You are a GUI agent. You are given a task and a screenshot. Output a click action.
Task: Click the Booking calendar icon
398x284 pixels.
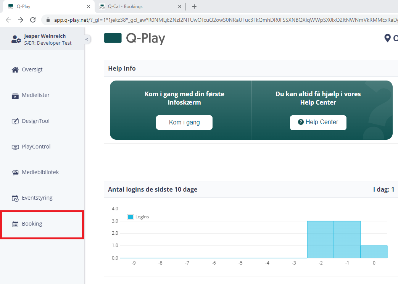[15, 224]
